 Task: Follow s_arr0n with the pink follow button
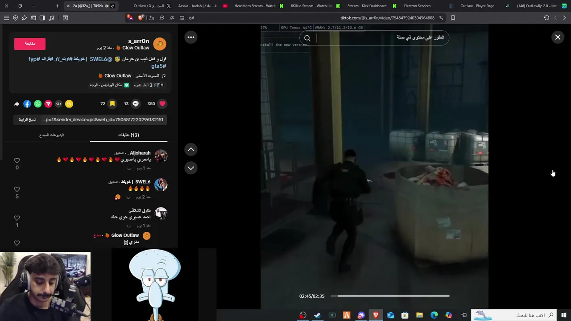[30, 44]
